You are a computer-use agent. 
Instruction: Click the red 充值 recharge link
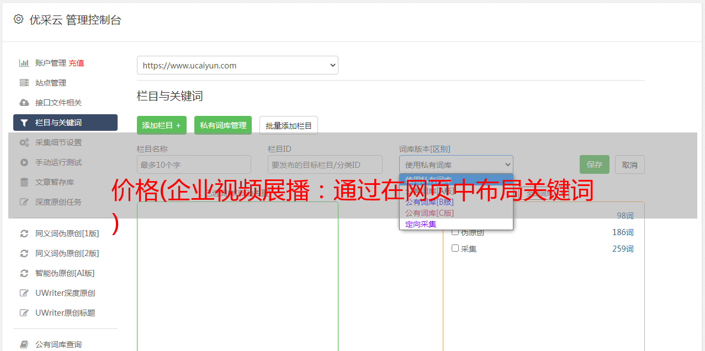76,63
